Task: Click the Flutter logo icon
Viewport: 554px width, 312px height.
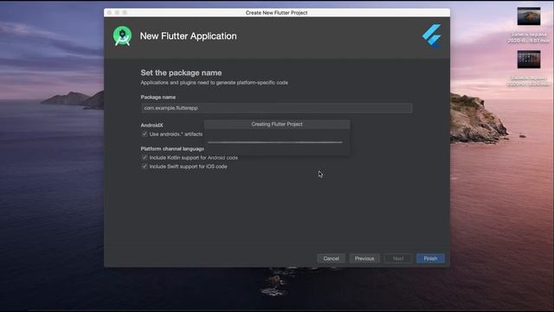Action: click(x=432, y=36)
